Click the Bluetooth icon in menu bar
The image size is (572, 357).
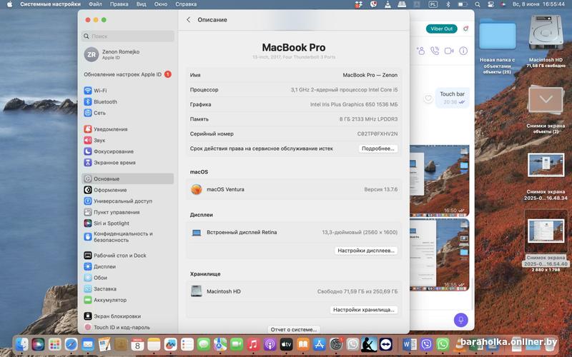tap(448, 4)
